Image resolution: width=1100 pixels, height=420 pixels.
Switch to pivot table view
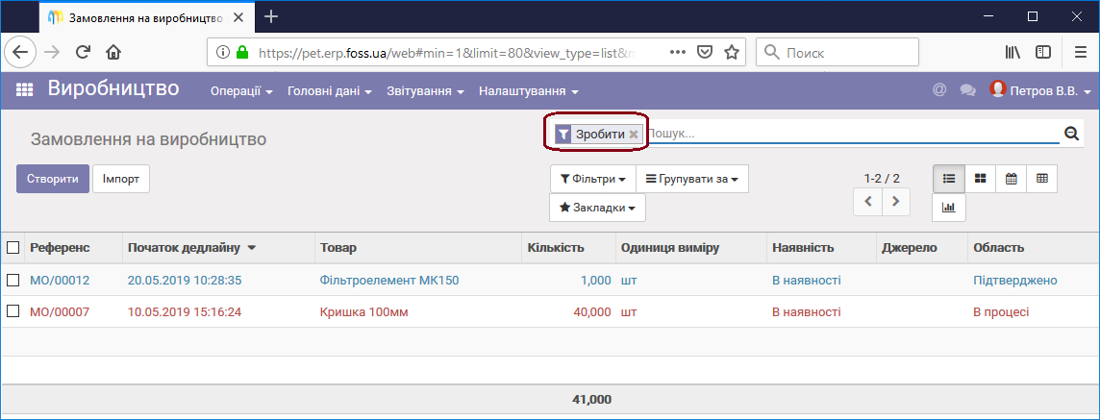pyautogui.click(x=1041, y=179)
